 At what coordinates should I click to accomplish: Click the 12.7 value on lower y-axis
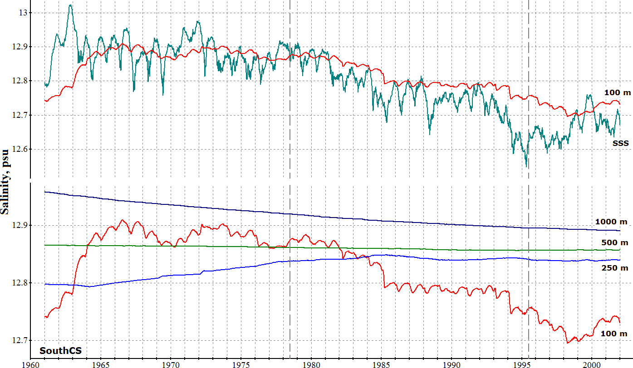pos(15,340)
